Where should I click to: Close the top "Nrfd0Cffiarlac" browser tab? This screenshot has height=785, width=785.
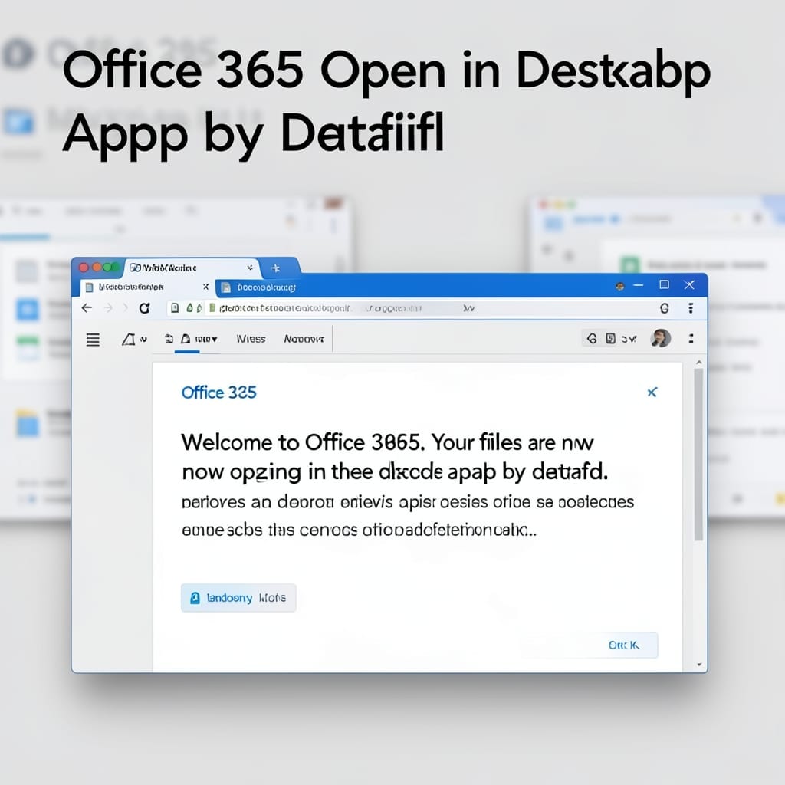click(250, 268)
